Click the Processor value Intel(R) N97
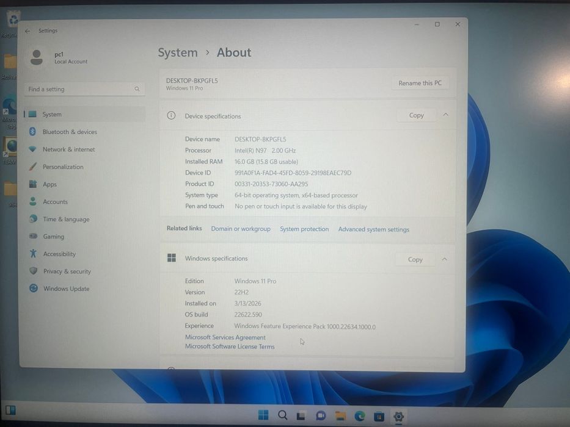This screenshot has height=427, width=570. tap(265, 150)
